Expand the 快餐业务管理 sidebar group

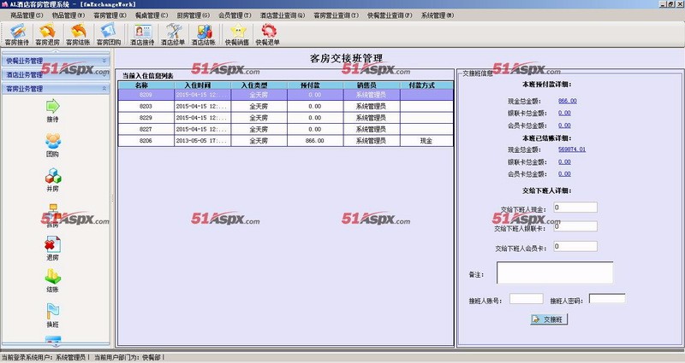pyautogui.click(x=56, y=61)
